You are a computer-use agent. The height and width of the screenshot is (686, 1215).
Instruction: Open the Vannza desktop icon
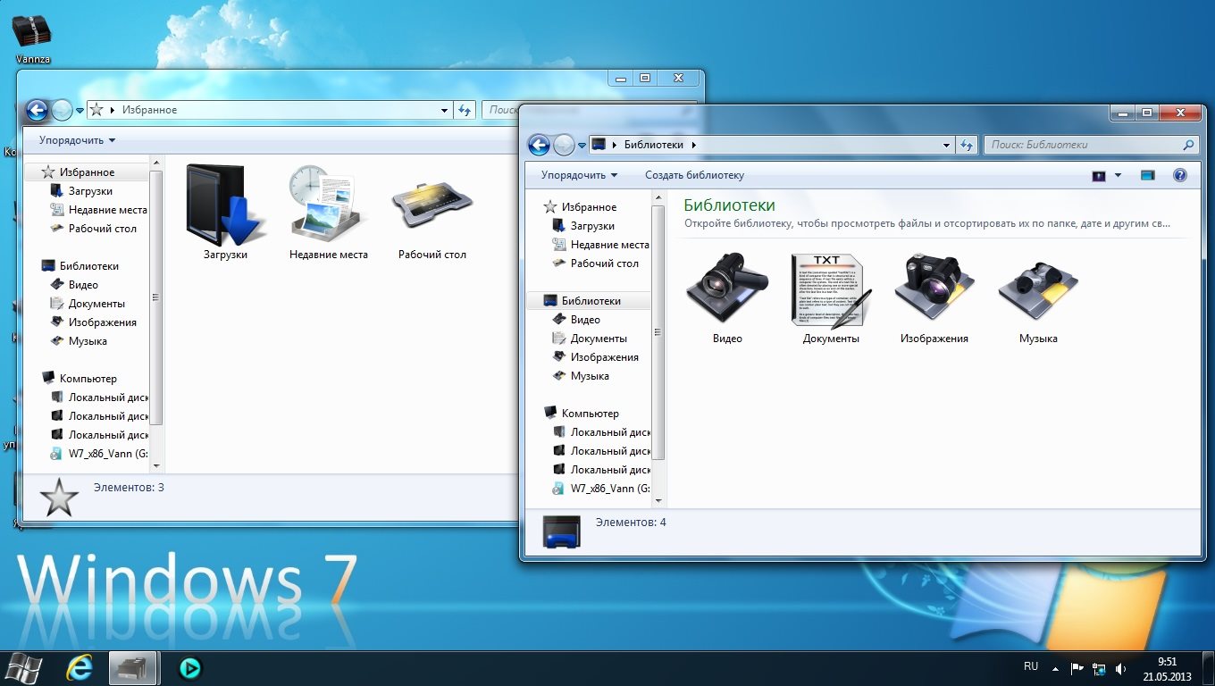32,36
